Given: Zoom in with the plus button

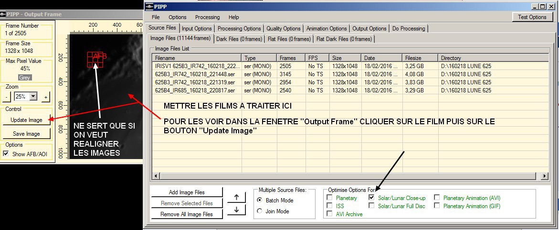Looking at the screenshot, I should click(46, 97).
